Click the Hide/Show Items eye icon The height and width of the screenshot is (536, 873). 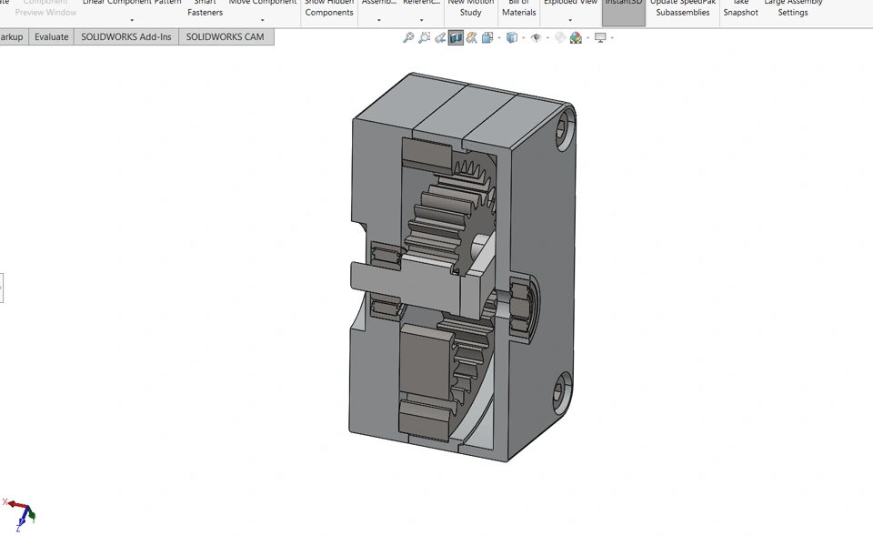coord(537,37)
